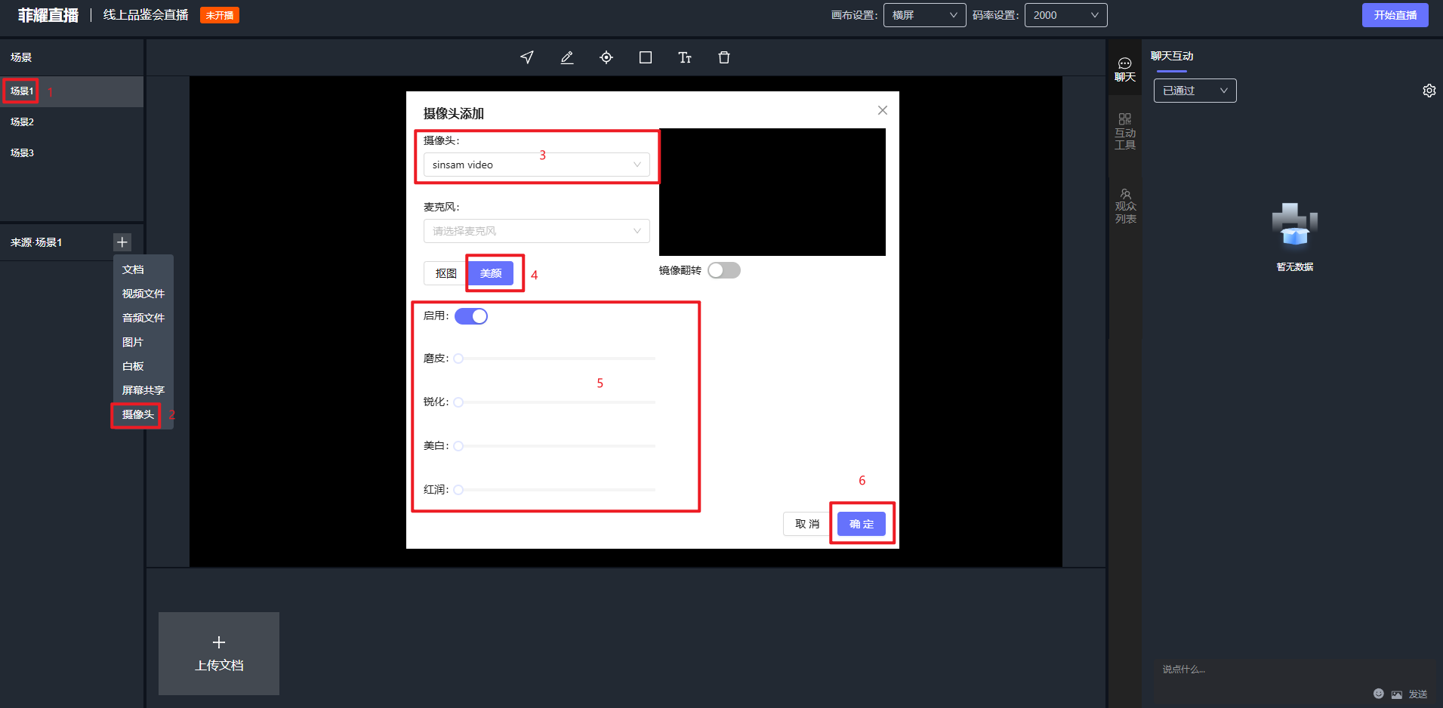The image size is (1443, 708).
Task: Open chat settings gear icon
Action: [x=1429, y=91]
